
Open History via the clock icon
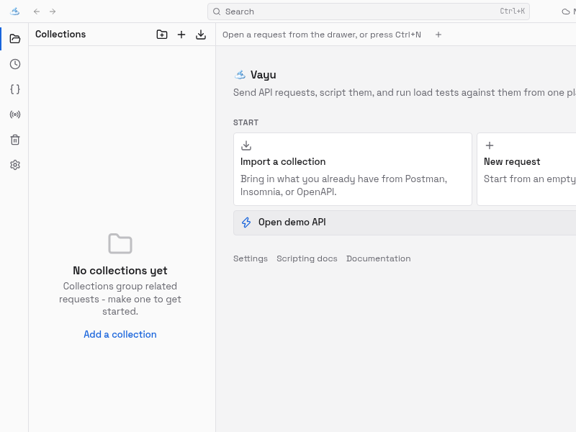click(15, 64)
